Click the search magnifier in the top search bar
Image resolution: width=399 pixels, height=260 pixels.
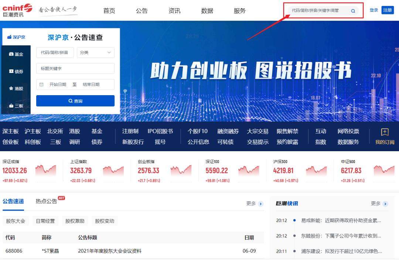click(x=353, y=11)
